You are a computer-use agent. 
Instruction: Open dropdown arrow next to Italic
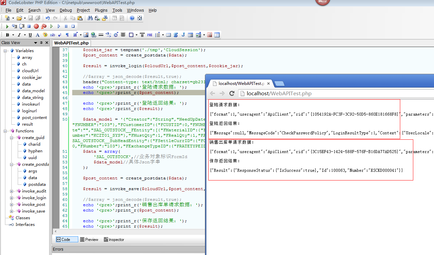pos(25,35)
